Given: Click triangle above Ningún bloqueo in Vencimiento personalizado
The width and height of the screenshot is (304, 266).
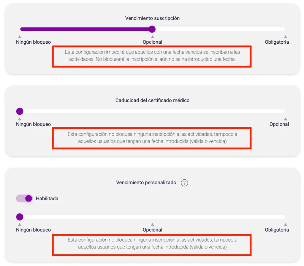Looking at the screenshot, I should (x=20, y=225).
